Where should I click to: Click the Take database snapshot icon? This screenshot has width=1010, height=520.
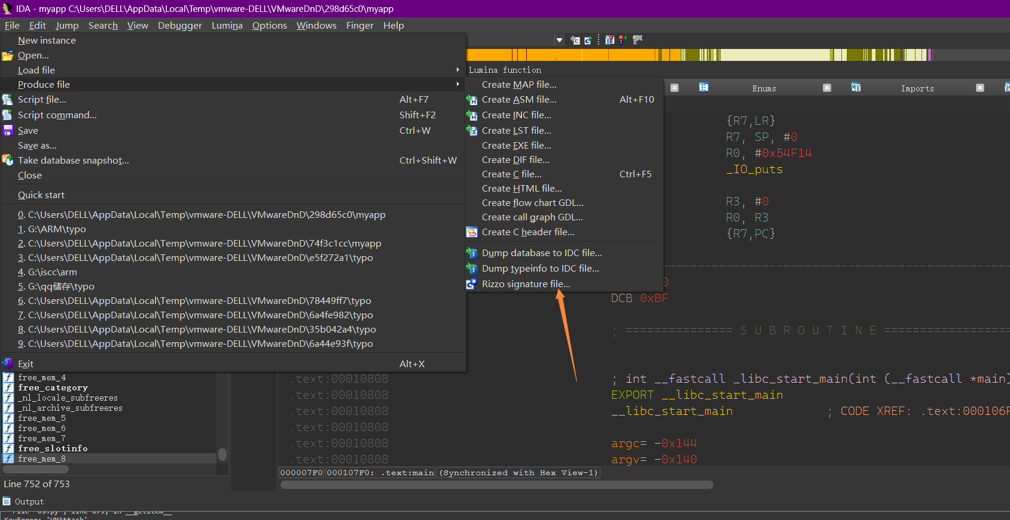pyautogui.click(x=8, y=160)
